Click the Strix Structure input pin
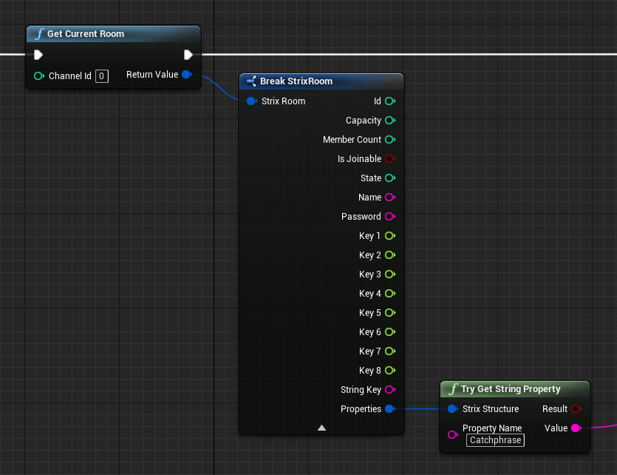The image size is (617, 475). pyautogui.click(x=453, y=409)
